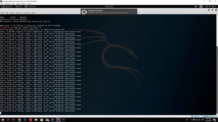
Task: Open the terminal window View menu
Action: (12, 13)
